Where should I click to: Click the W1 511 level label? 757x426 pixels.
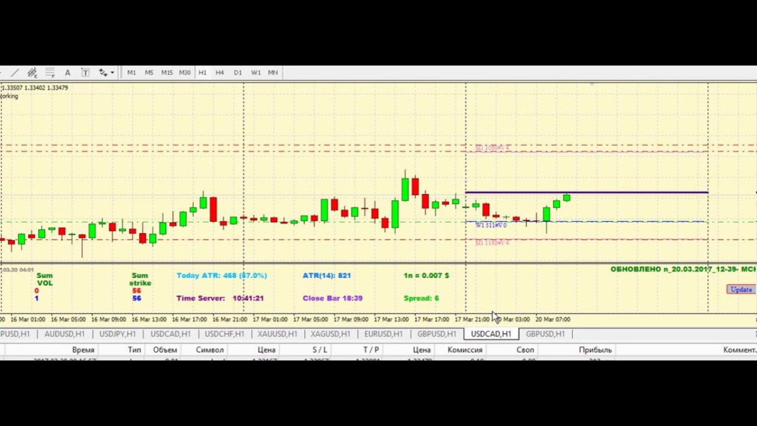click(491, 225)
